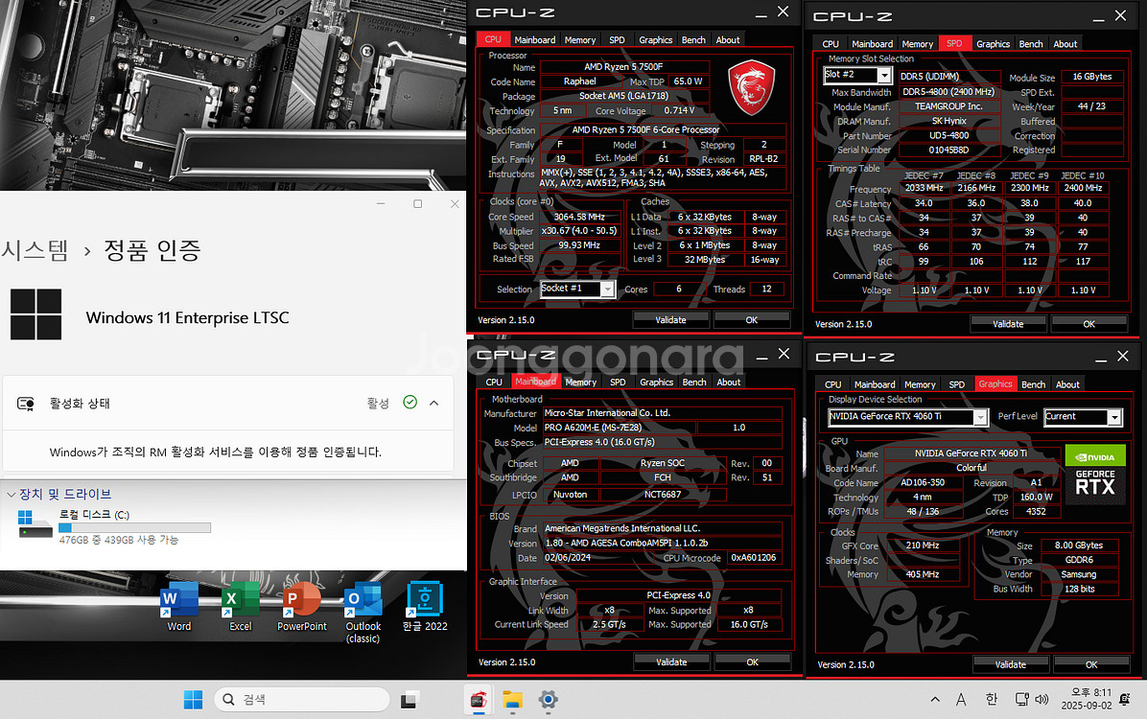Click Validate in the Graphics window

point(1010,665)
